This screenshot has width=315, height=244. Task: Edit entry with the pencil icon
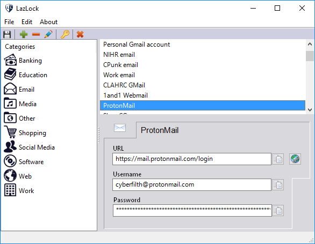point(48,34)
